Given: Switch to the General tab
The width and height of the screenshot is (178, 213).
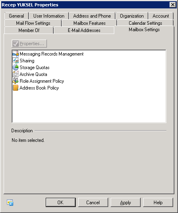Looking at the screenshot, I should [x=16, y=16].
